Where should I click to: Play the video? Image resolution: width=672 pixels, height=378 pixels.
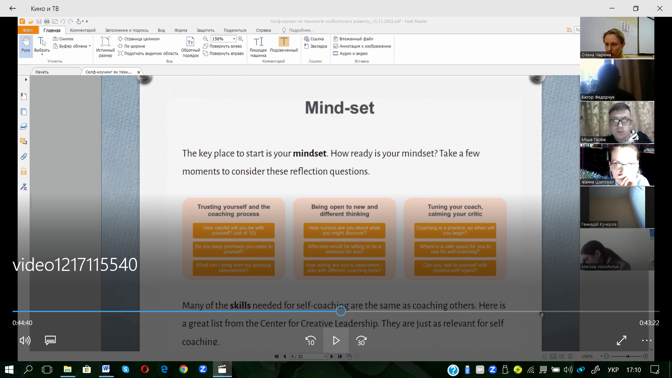[x=336, y=341]
